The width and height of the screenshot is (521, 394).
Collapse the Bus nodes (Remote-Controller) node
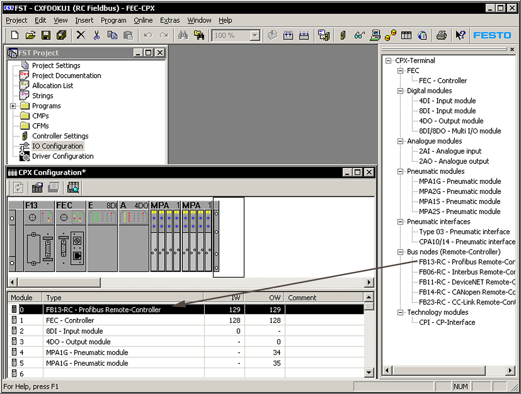pyautogui.click(x=400, y=252)
